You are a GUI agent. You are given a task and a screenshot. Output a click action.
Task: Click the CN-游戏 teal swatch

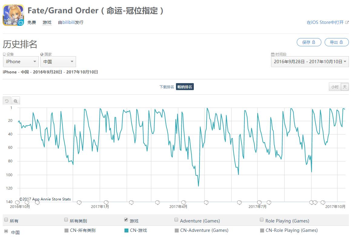[127, 231]
